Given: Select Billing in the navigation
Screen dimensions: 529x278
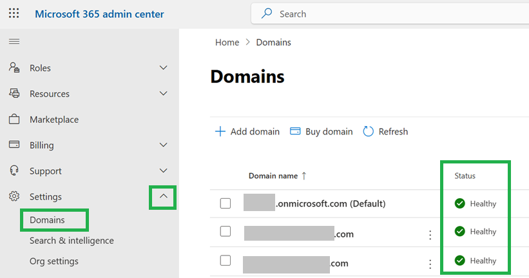Looking at the screenshot, I should (x=41, y=145).
